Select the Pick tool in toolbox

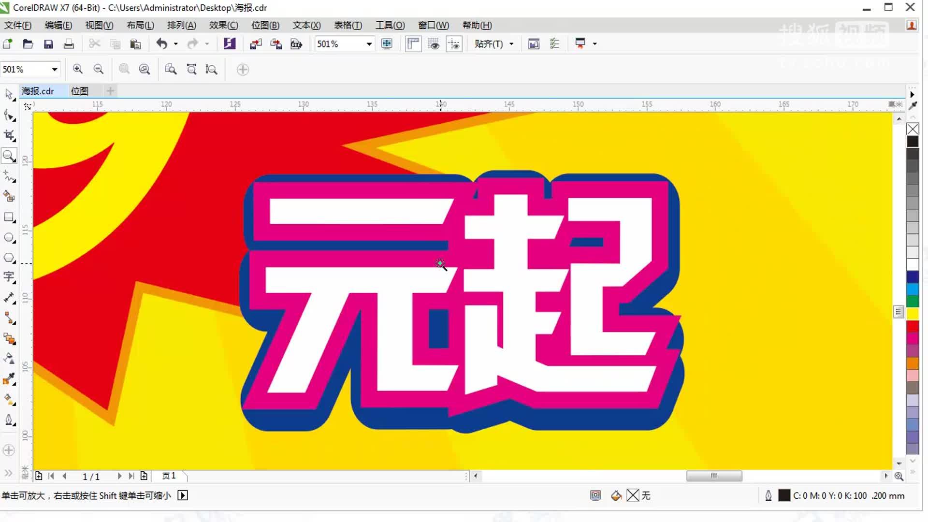[9, 94]
